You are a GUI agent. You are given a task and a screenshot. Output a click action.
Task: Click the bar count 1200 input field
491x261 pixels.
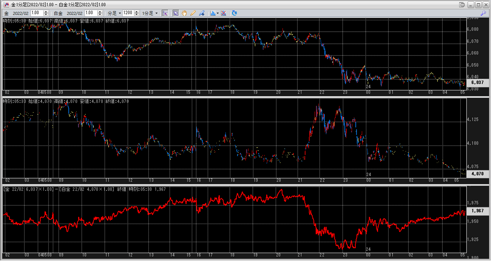pos(128,13)
